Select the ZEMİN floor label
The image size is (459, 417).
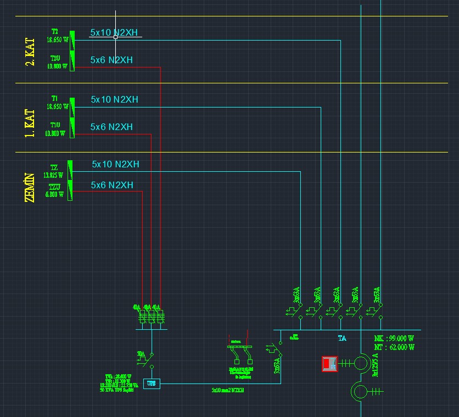click(29, 188)
